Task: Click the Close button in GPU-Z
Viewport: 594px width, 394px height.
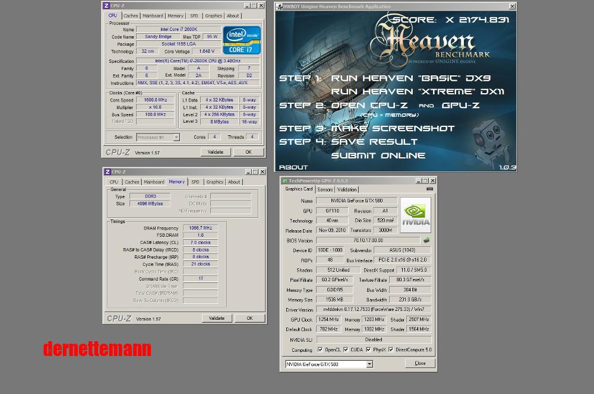Action: [420, 363]
